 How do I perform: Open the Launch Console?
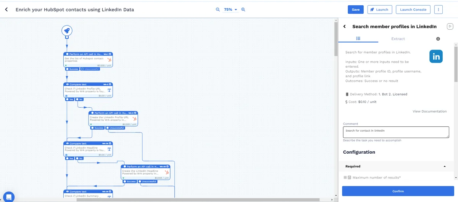tap(413, 10)
